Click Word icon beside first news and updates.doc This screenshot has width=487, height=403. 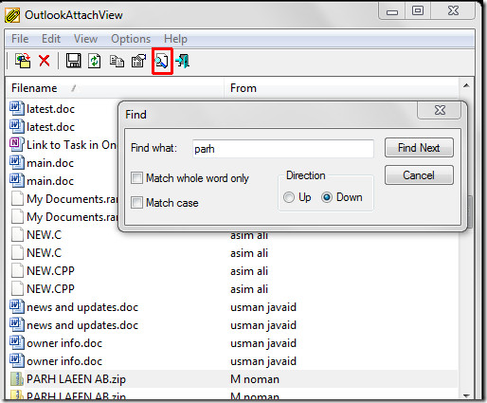click(x=16, y=307)
